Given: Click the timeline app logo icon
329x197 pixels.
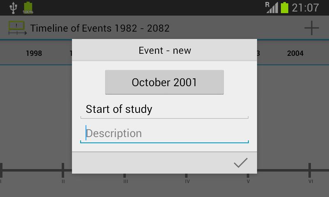Looking at the screenshot, I should 17,28.
